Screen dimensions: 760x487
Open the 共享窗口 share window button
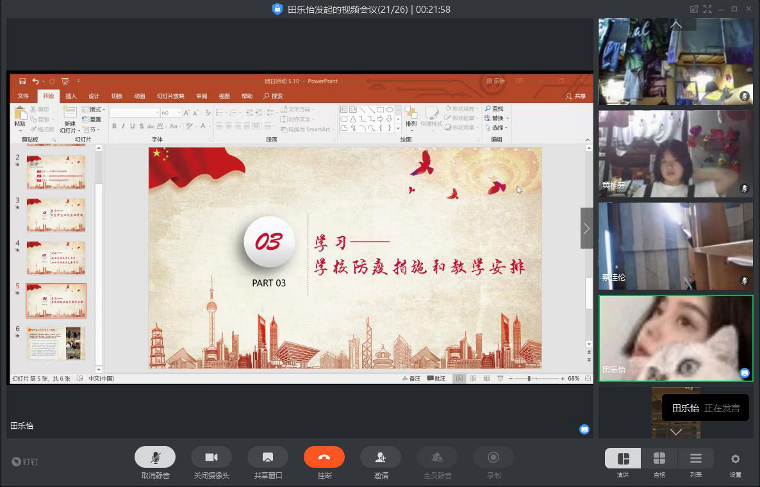click(268, 457)
